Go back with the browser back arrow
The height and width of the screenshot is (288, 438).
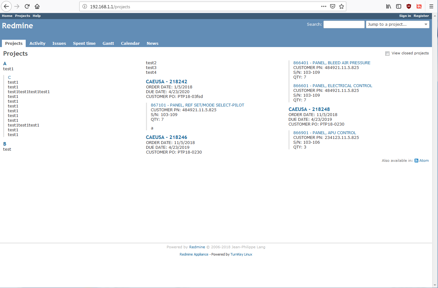[x=6, y=6]
